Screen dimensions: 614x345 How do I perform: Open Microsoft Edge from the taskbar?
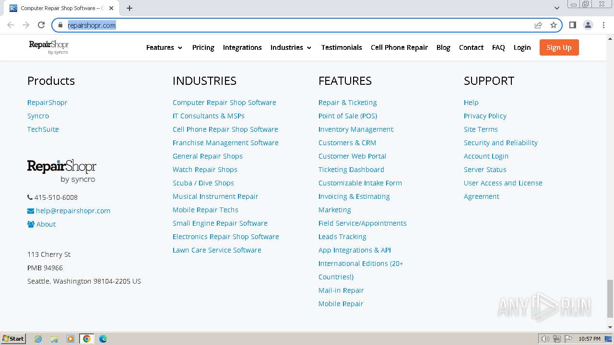pos(103,339)
